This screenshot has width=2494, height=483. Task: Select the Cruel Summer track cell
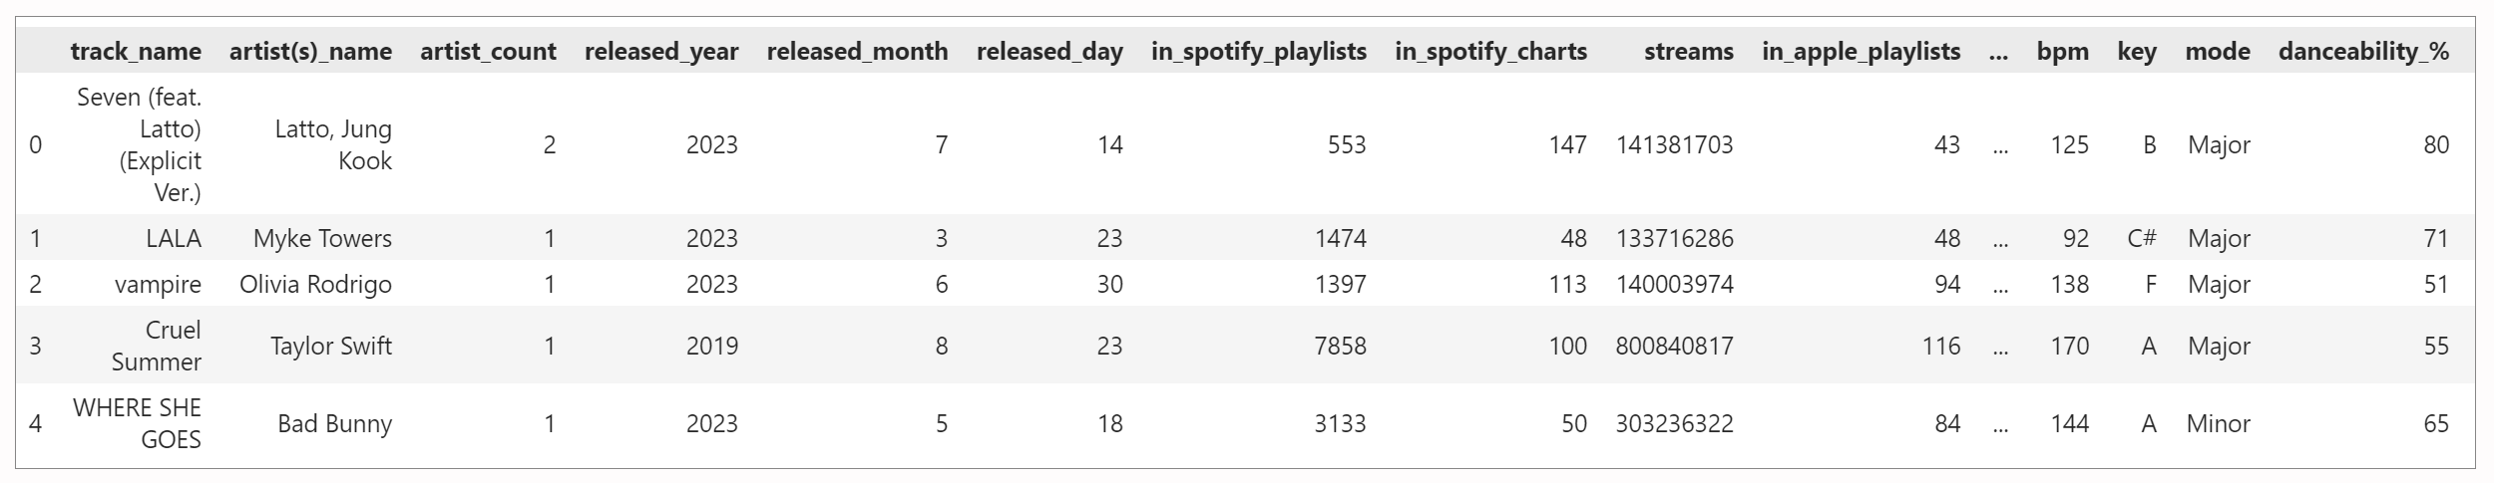157,346
